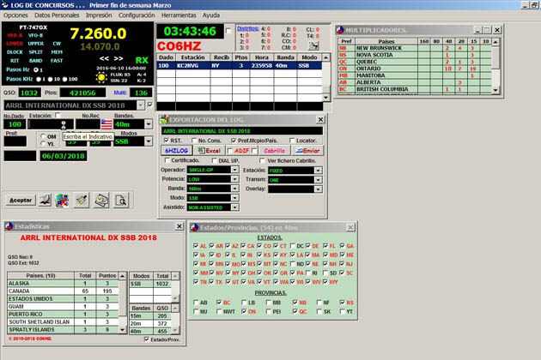Export log with the 6HZLOG button

coord(176,151)
